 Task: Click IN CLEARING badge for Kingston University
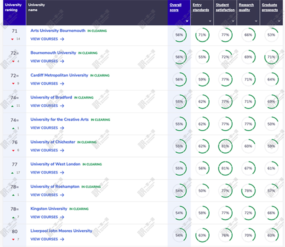[x=79, y=209]
